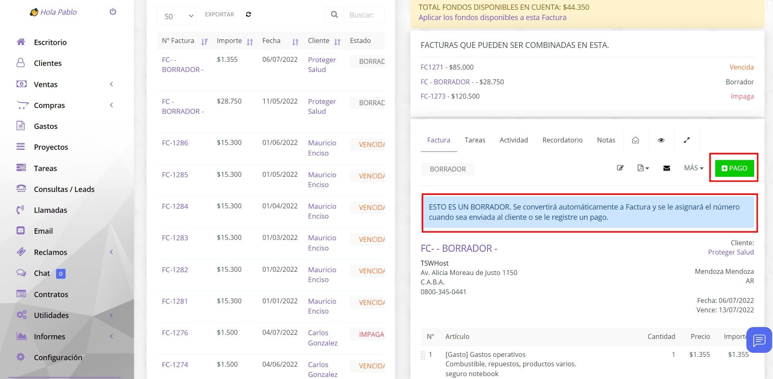Apply available funds to this invoice
This screenshot has height=379, width=773.
492,18
